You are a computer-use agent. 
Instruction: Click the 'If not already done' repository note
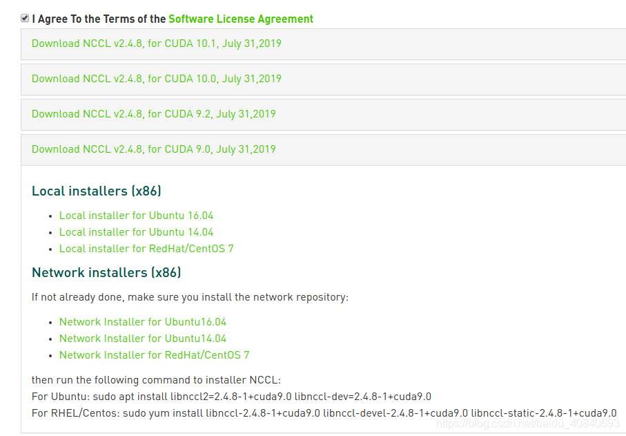point(190,297)
